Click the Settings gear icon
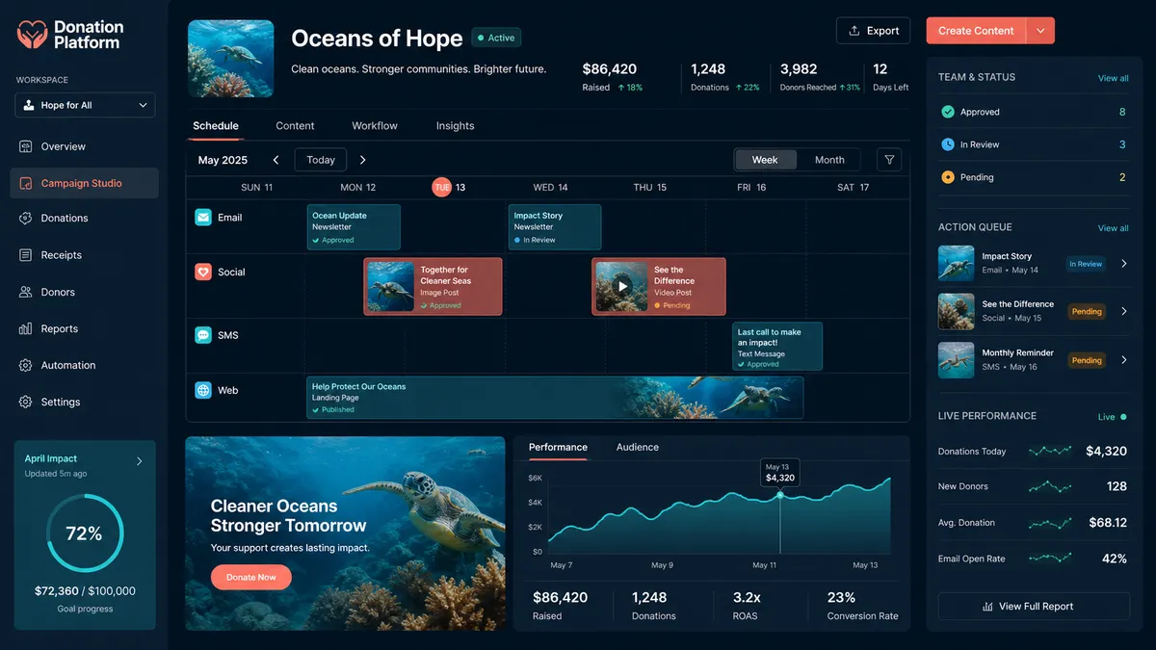1156x650 pixels. click(25, 402)
